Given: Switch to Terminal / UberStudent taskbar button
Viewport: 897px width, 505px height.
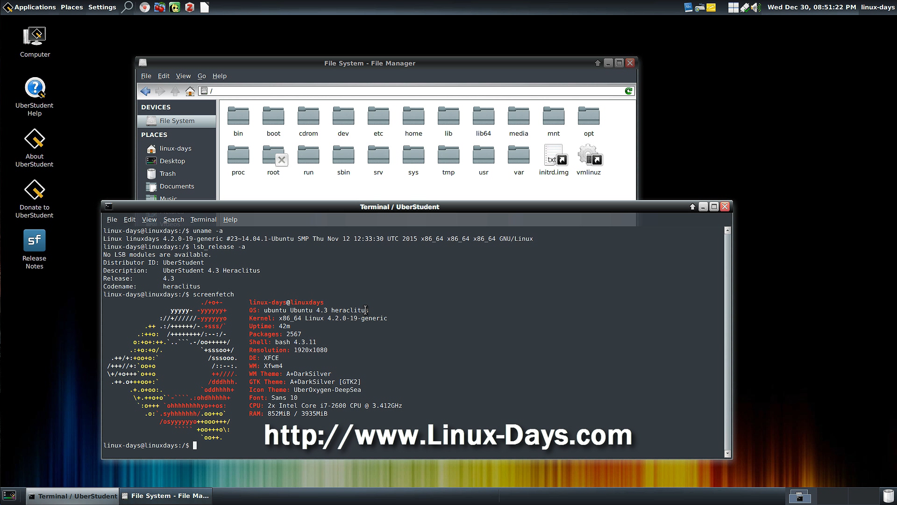Looking at the screenshot, I should (x=72, y=496).
